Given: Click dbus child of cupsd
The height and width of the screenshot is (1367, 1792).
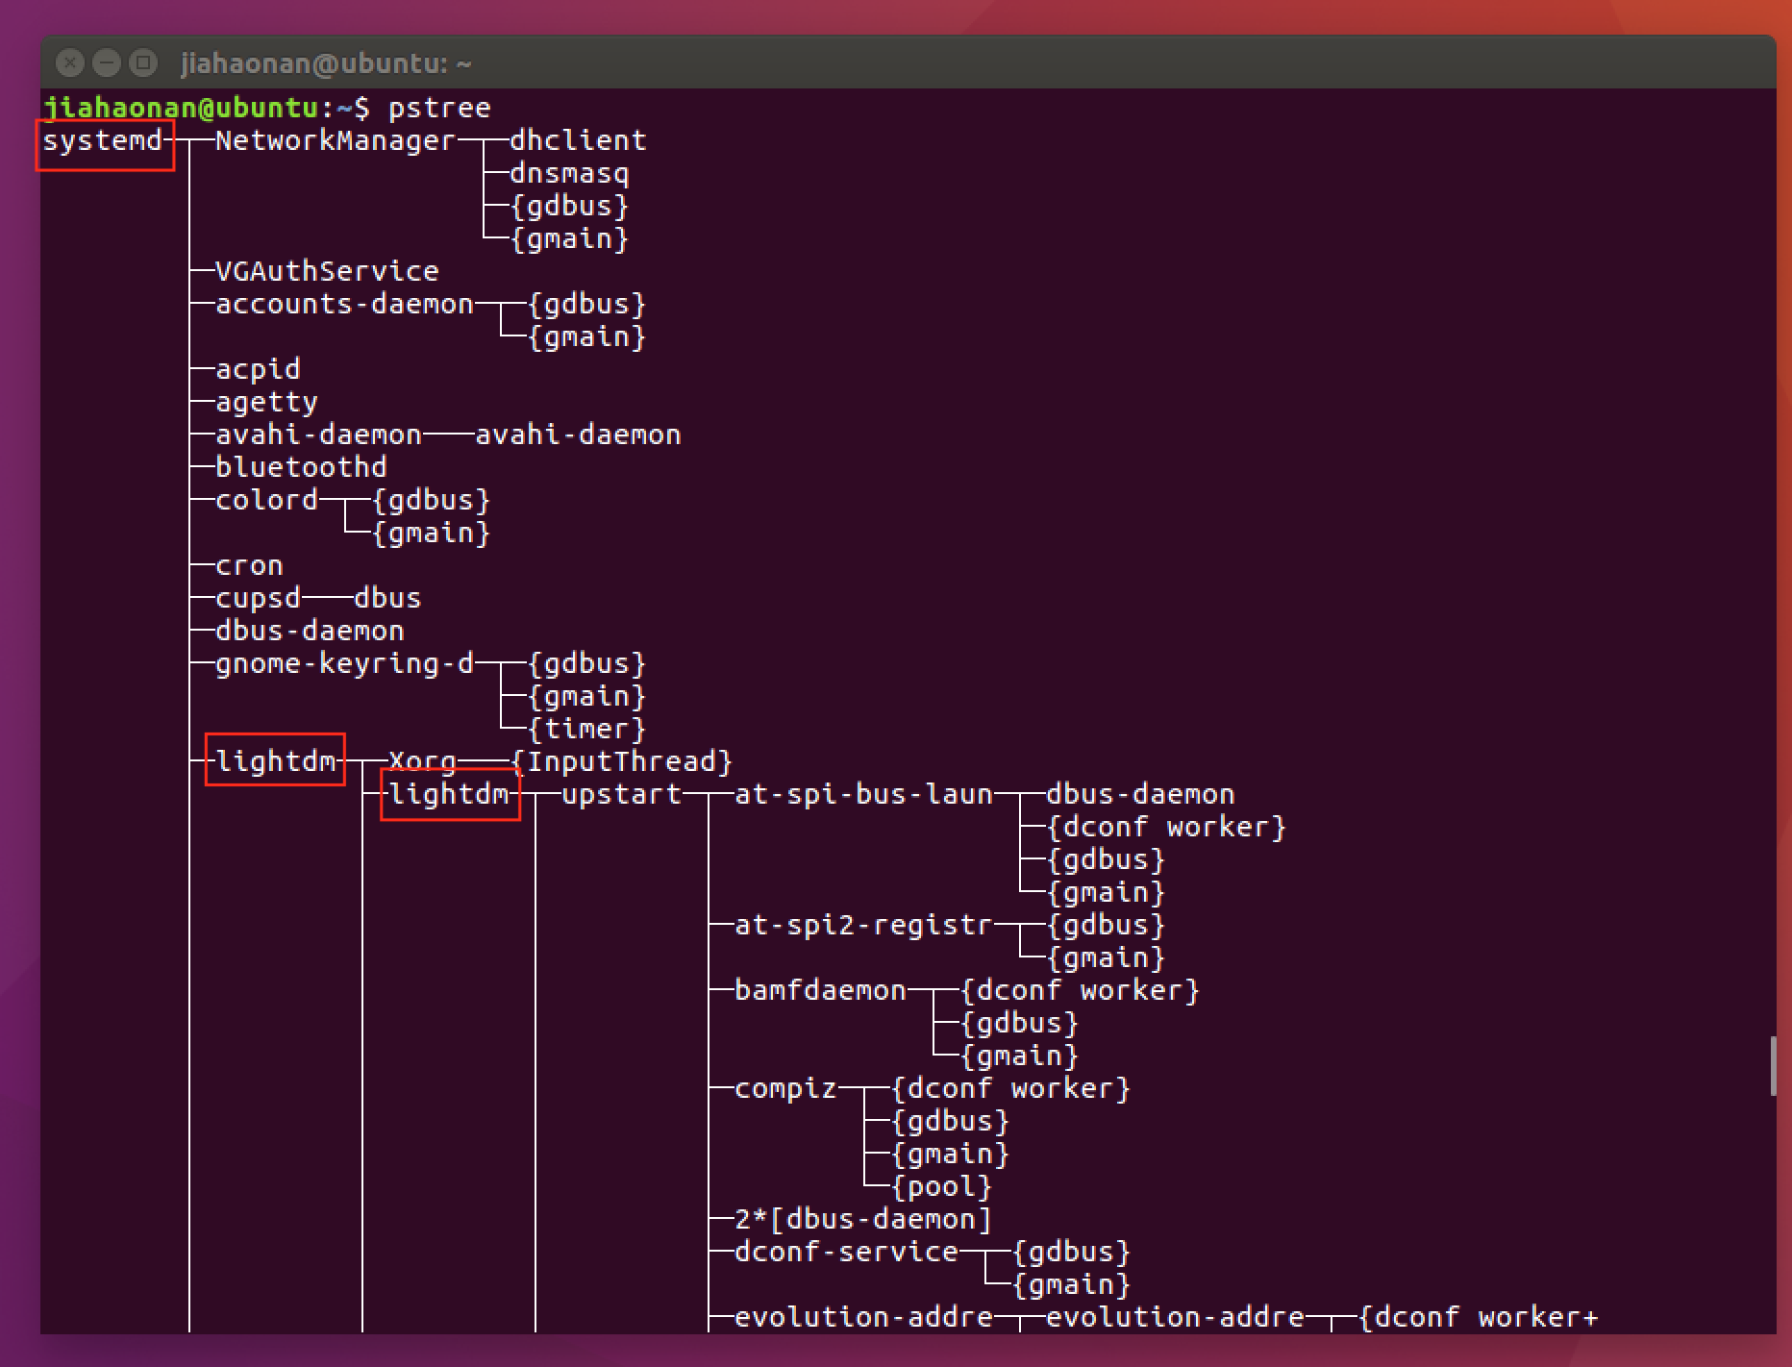Looking at the screenshot, I should (x=387, y=598).
